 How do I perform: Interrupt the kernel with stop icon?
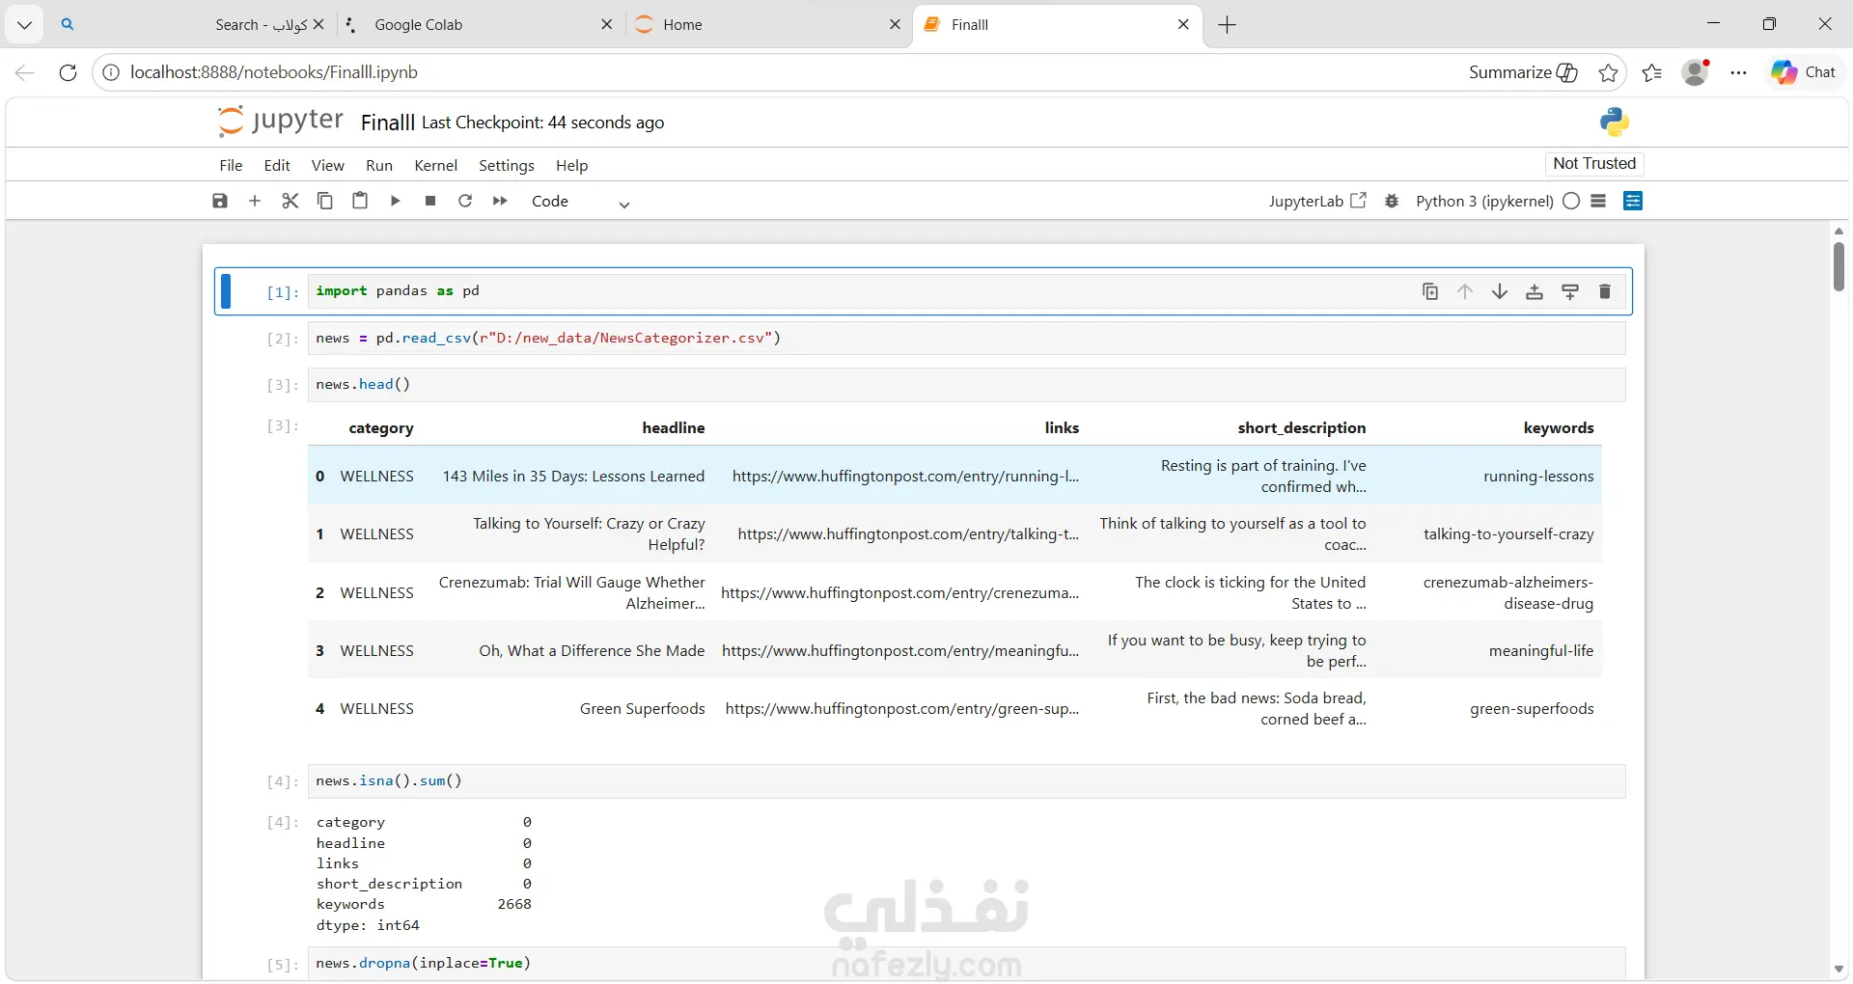pyautogui.click(x=430, y=201)
